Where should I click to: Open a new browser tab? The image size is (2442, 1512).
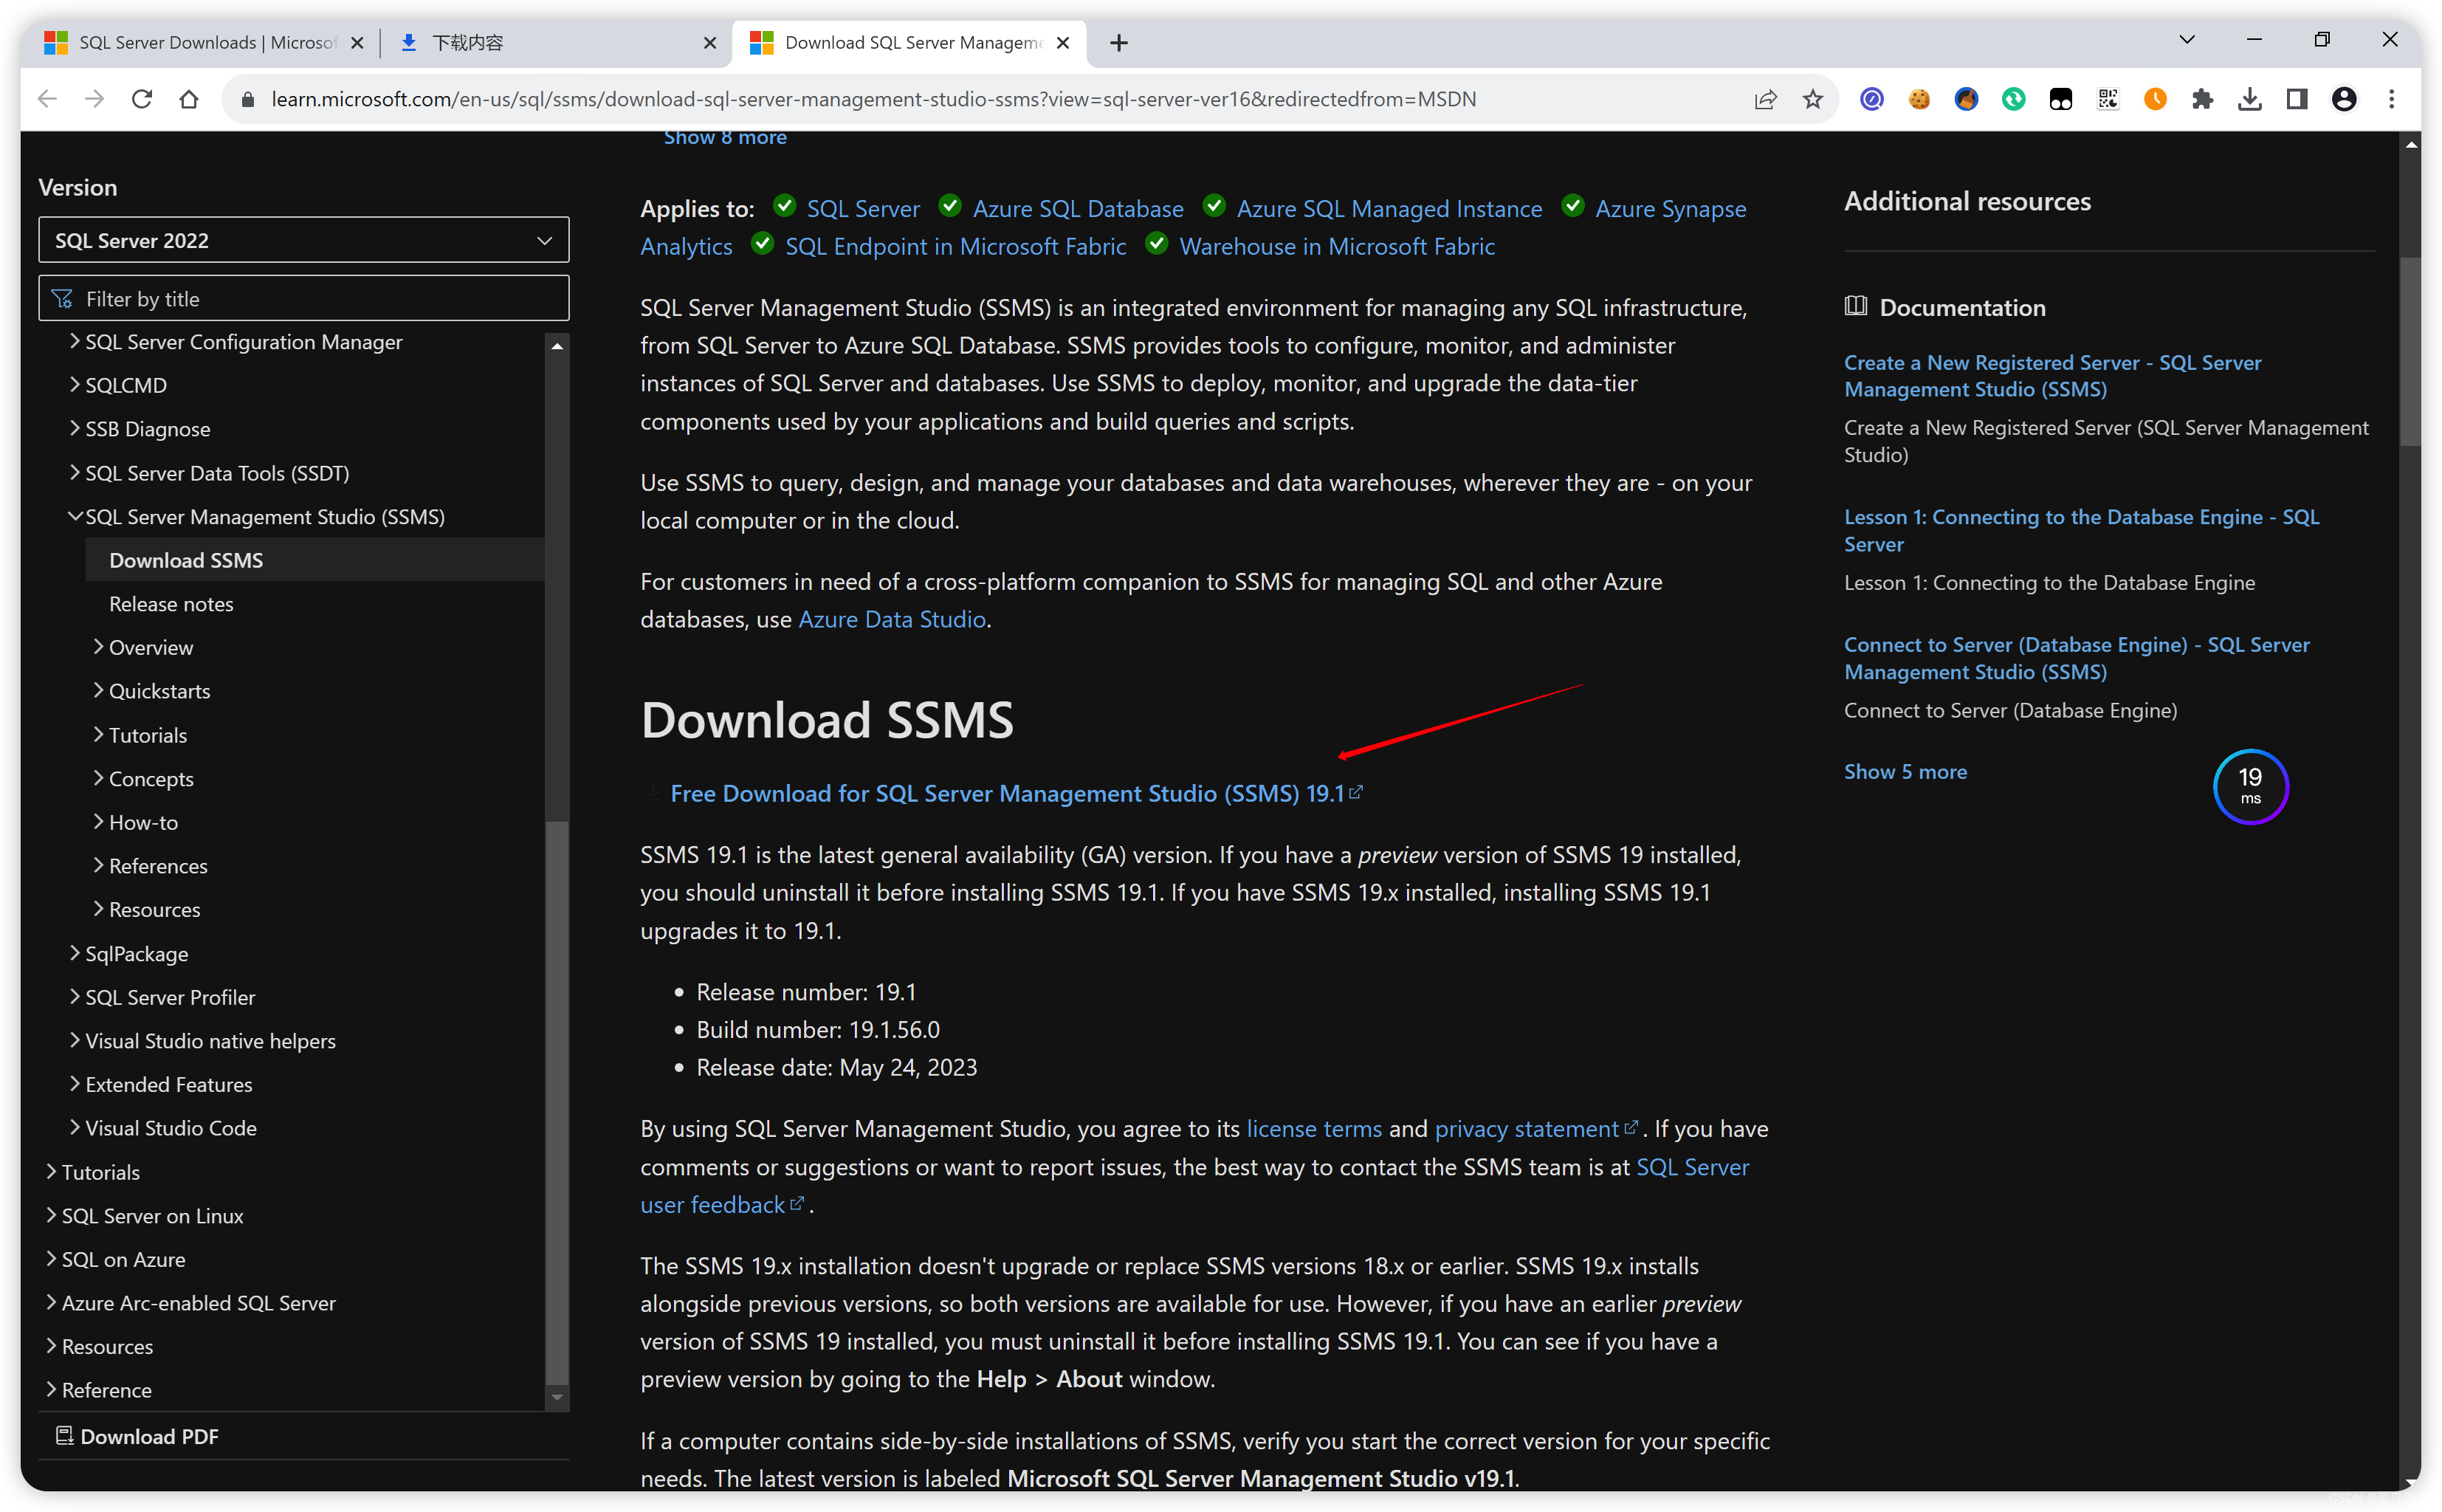[1118, 43]
